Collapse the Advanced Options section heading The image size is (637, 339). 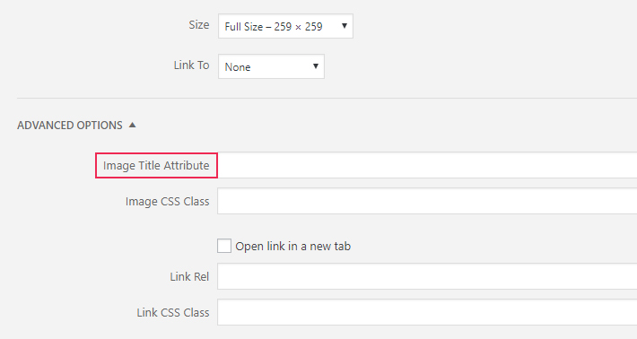coord(70,125)
